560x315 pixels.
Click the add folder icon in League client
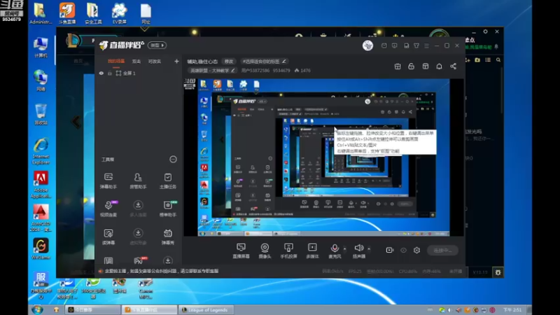477,60
